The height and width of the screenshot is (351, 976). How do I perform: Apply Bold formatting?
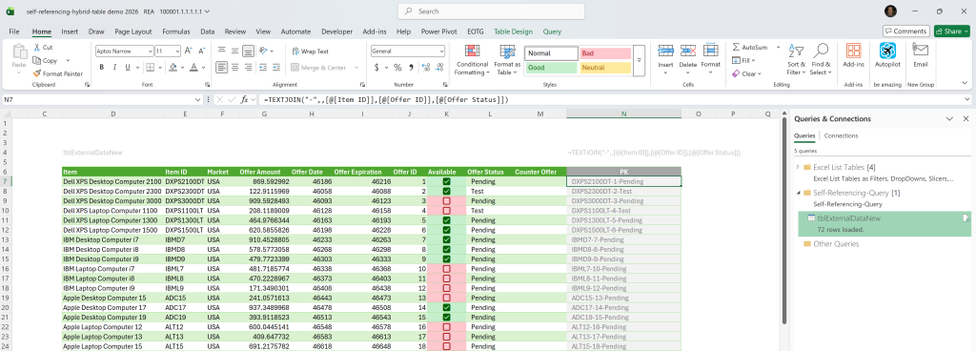tap(101, 67)
